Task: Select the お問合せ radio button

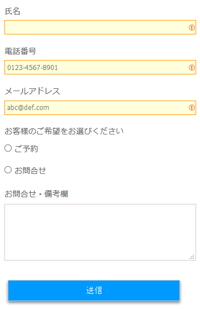Action: tap(8, 170)
